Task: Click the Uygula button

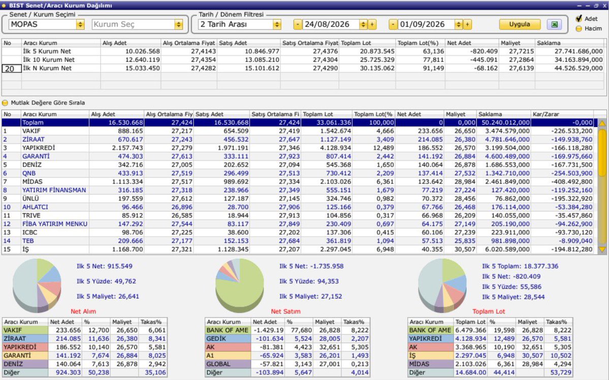Action: pyautogui.click(x=520, y=24)
